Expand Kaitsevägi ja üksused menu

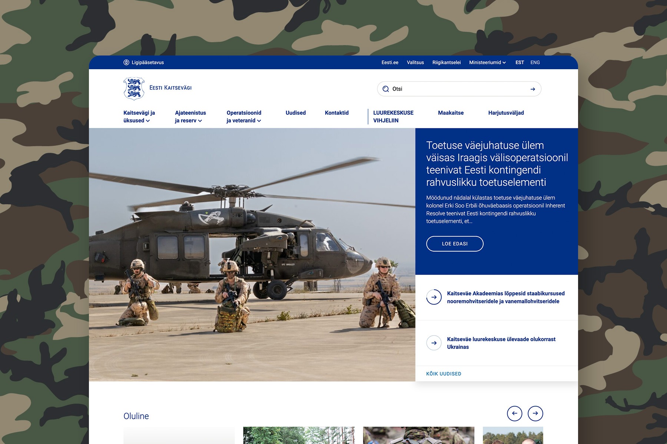click(139, 117)
